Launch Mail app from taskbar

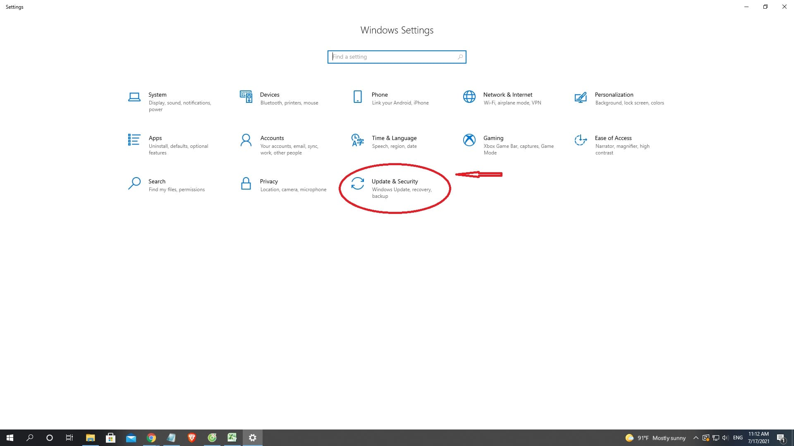[x=131, y=438]
